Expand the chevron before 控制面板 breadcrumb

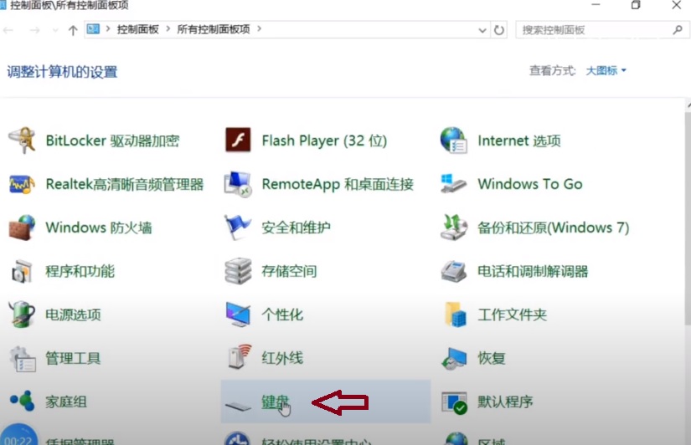point(107,29)
